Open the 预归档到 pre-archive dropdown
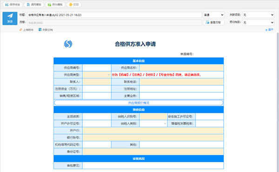Screen dimensions: 279x172 coord(259,22)
